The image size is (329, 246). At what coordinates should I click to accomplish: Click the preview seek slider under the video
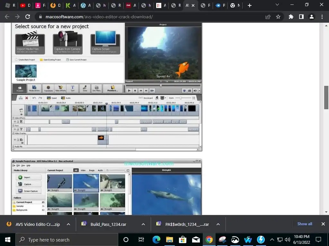click(163, 85)
